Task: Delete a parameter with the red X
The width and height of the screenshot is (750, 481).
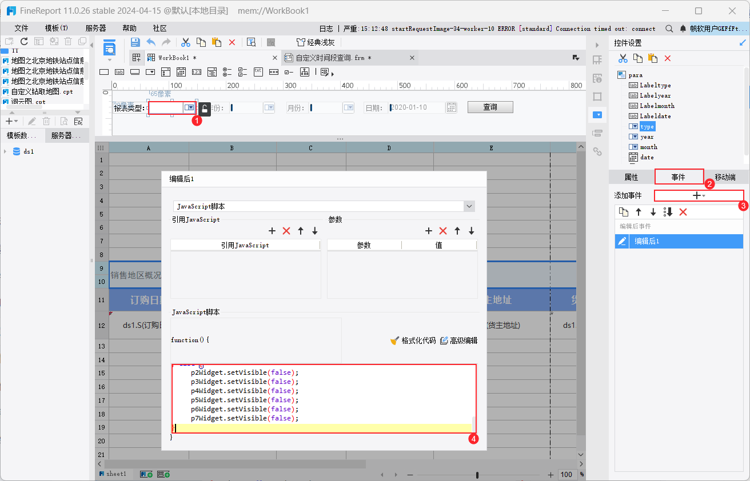Action: pyautogui.click(x=442, y=231)
